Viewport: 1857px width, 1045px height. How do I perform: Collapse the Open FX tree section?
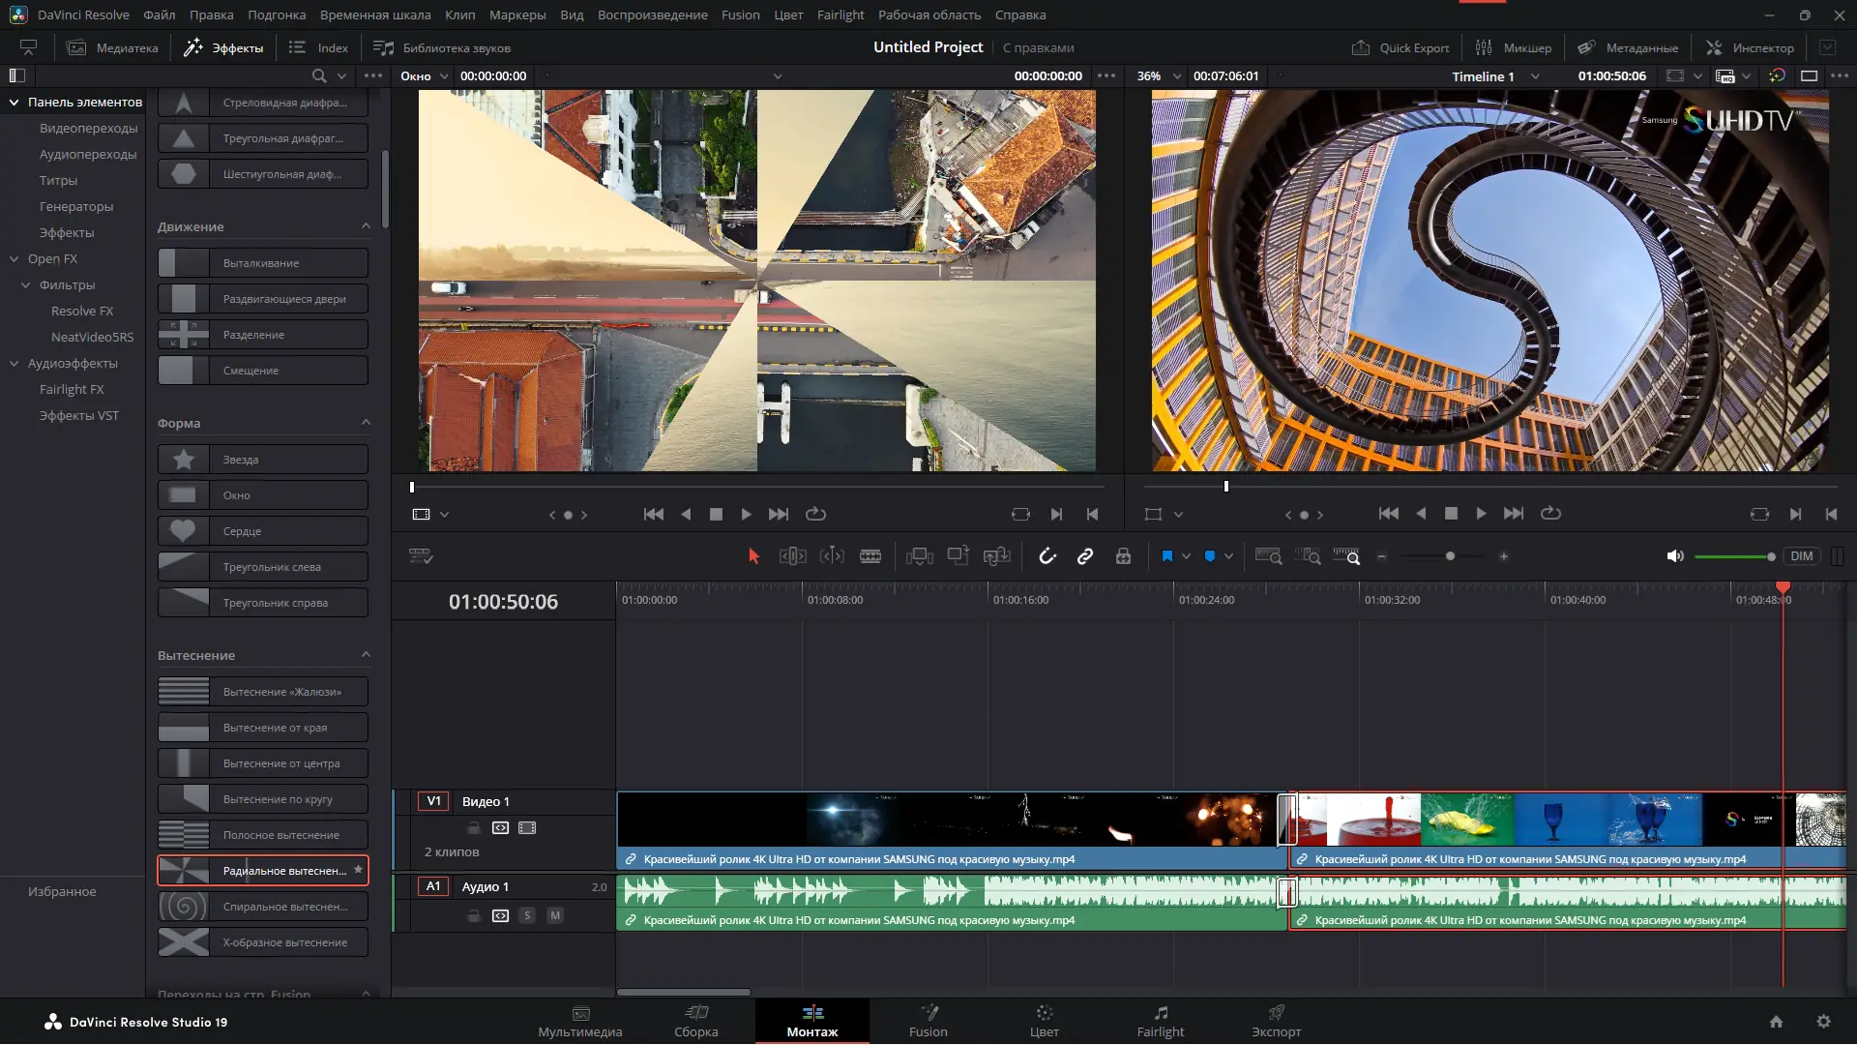point(15,259)
